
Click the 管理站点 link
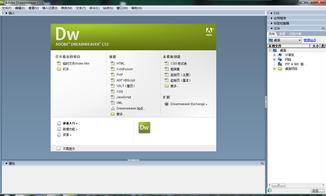(x=310, y=40)
